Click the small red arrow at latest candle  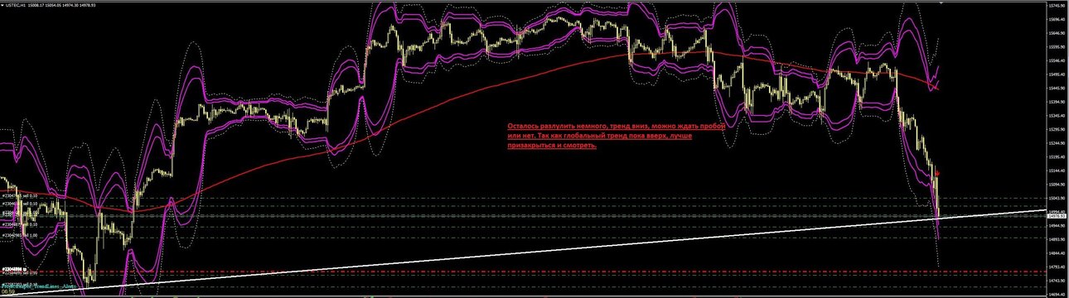(x=937, y=173)
